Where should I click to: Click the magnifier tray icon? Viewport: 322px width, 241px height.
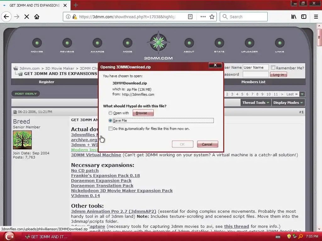coord(301,237)
